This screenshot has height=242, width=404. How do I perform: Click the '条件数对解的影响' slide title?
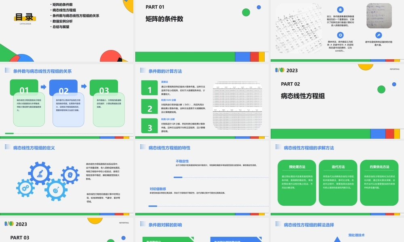[165, 225]
